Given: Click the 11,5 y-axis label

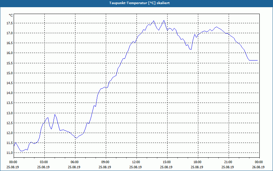Looking at the screenshot, I should tap(10, 143).
